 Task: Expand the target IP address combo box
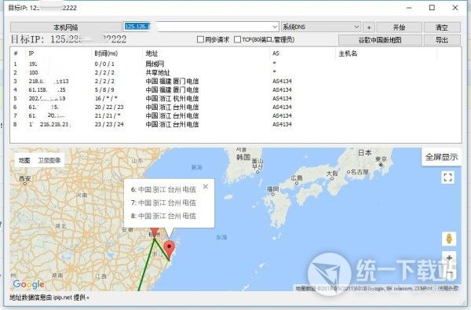tap(275, 27)
